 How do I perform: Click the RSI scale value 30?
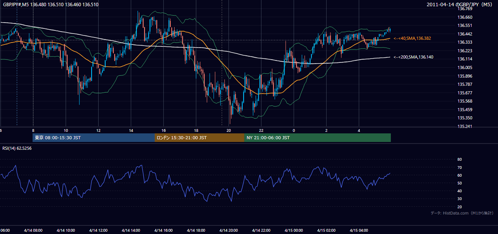coord(459,199)
